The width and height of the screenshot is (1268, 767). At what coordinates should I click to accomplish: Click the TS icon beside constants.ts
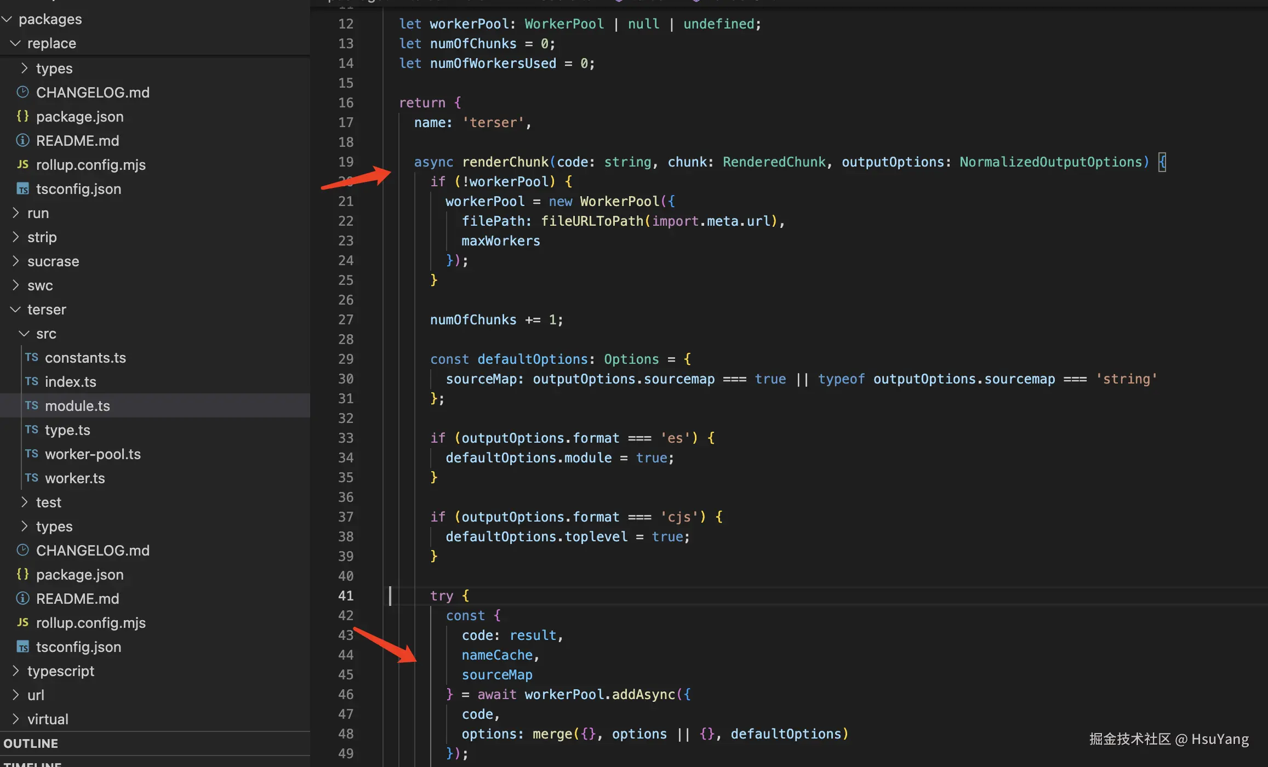(31, 358)
